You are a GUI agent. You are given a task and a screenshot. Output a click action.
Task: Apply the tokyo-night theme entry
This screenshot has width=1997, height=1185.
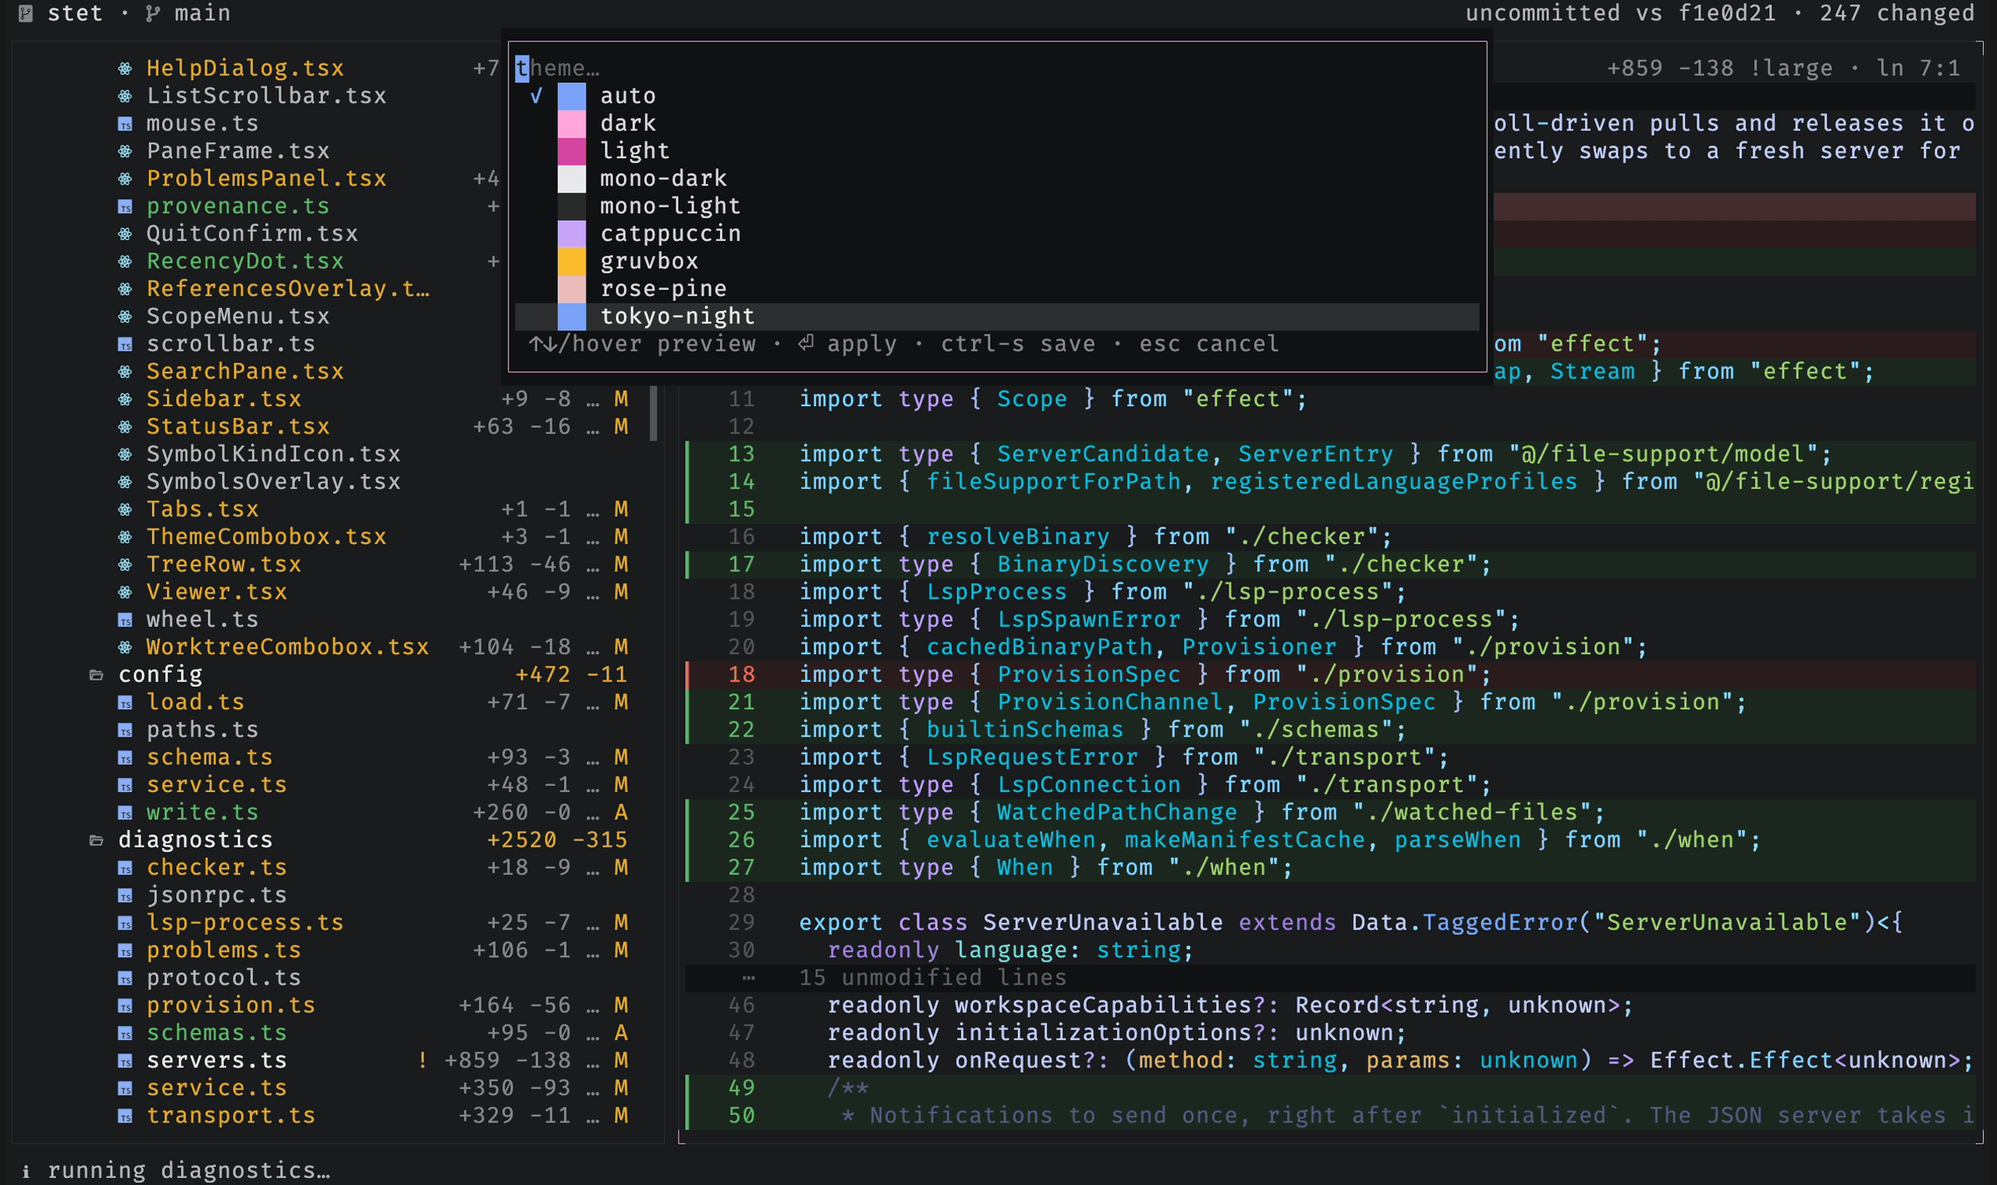(997, 317)
